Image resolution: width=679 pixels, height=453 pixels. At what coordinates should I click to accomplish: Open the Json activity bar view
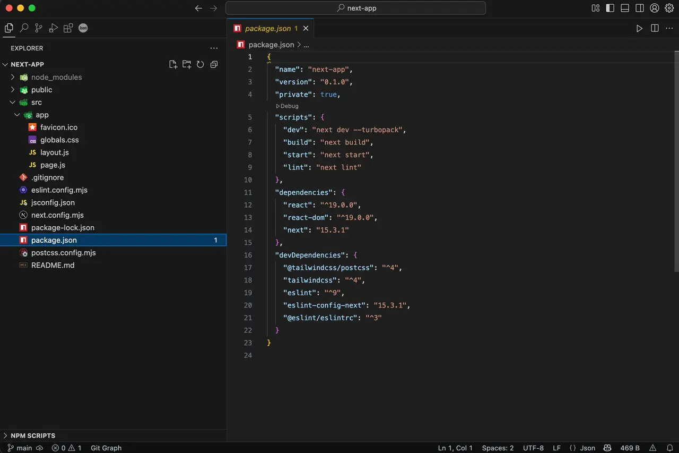tap(83, 28)
